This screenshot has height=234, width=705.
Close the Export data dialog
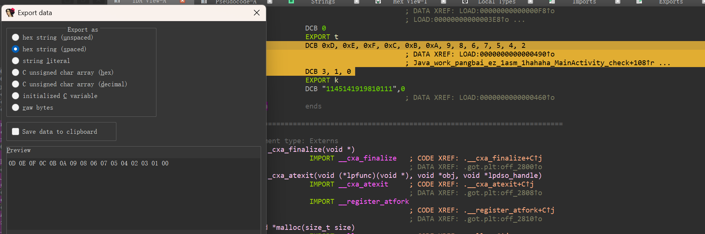[257, 13]
